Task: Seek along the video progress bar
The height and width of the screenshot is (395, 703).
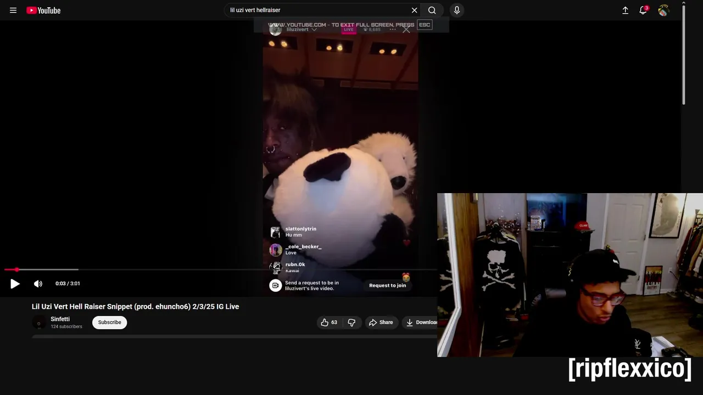Action: pos(220,269)
